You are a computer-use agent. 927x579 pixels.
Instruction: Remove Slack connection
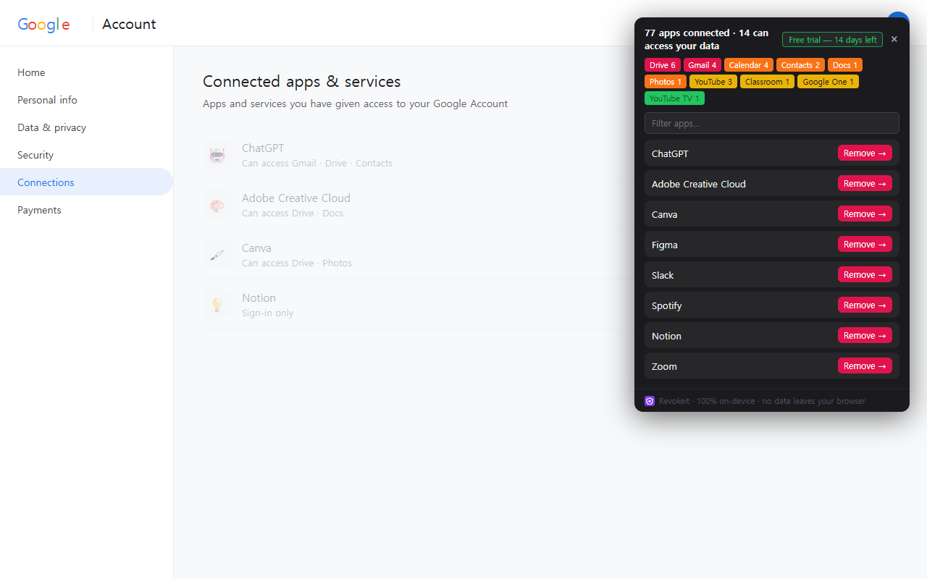(865, 275)
